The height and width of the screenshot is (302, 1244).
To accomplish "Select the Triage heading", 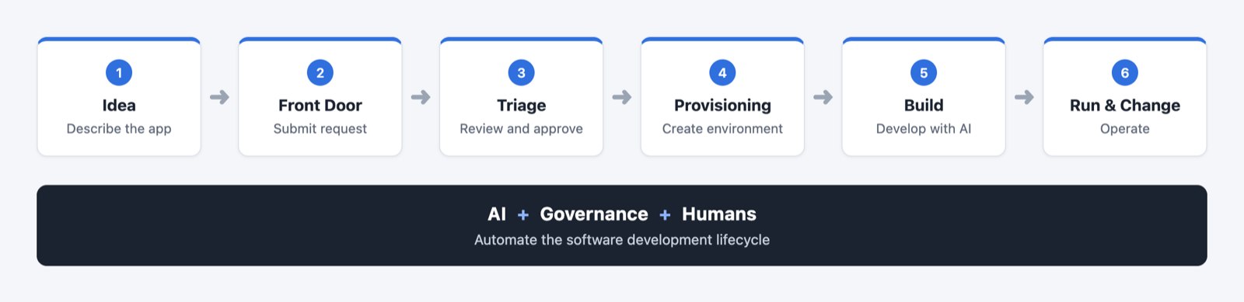I will tap(521, 106).
